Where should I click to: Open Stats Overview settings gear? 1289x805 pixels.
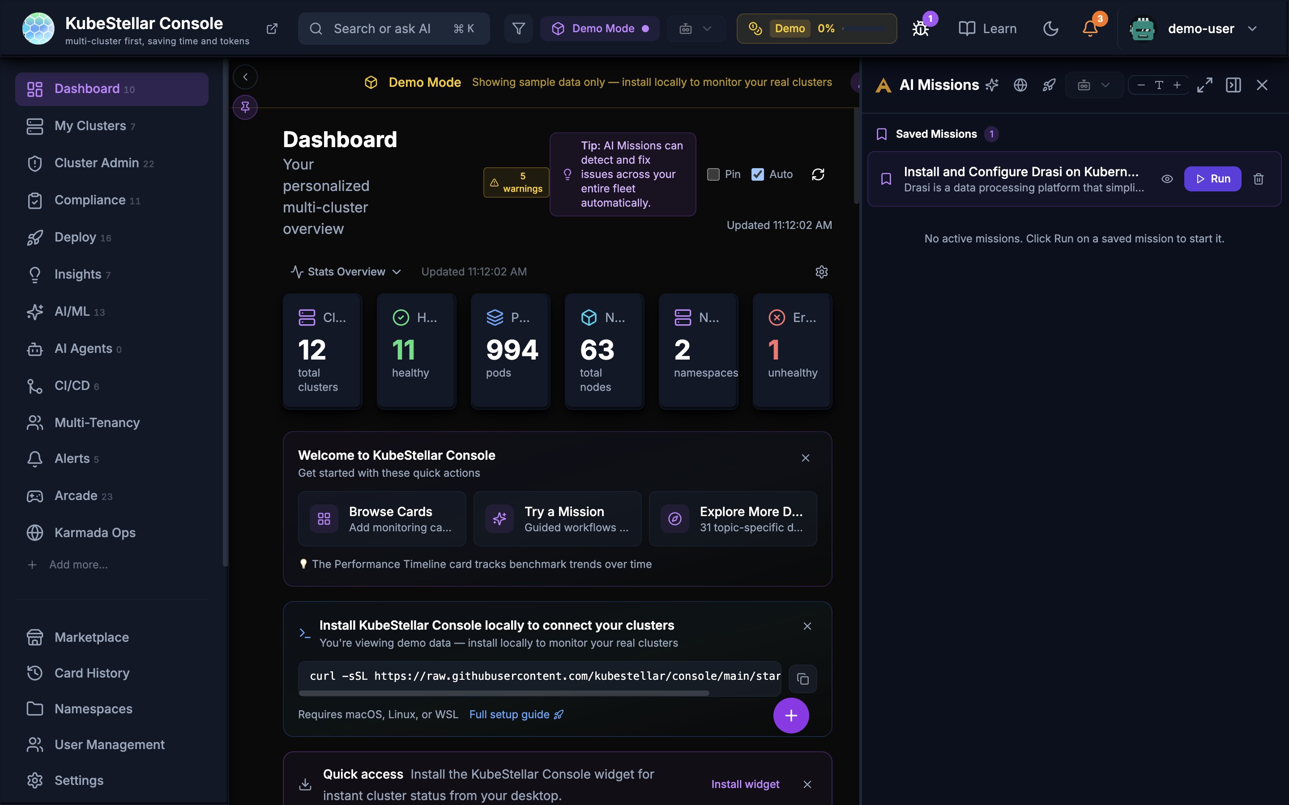pyautogui.click(x=821, y=272)
